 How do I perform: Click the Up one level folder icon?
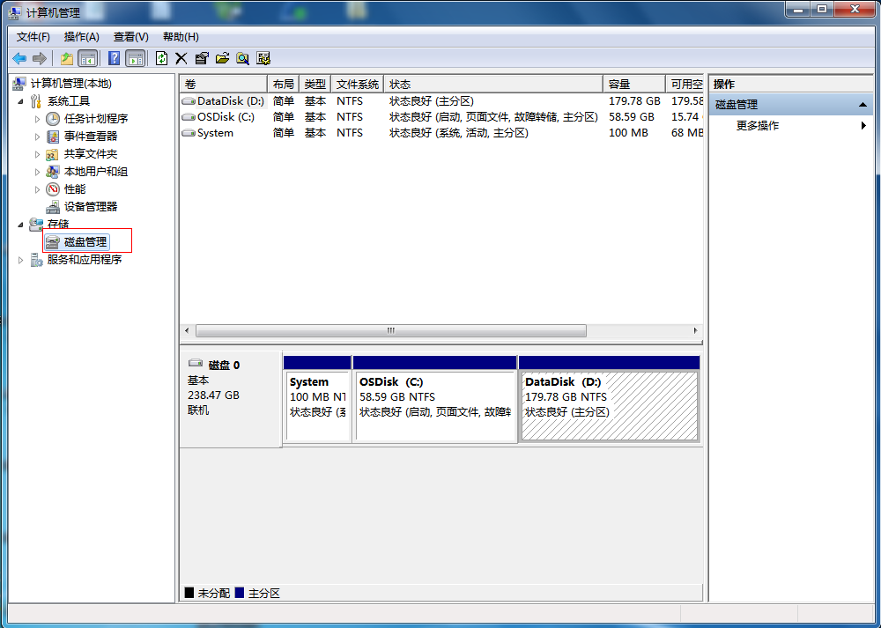[67, 58]
